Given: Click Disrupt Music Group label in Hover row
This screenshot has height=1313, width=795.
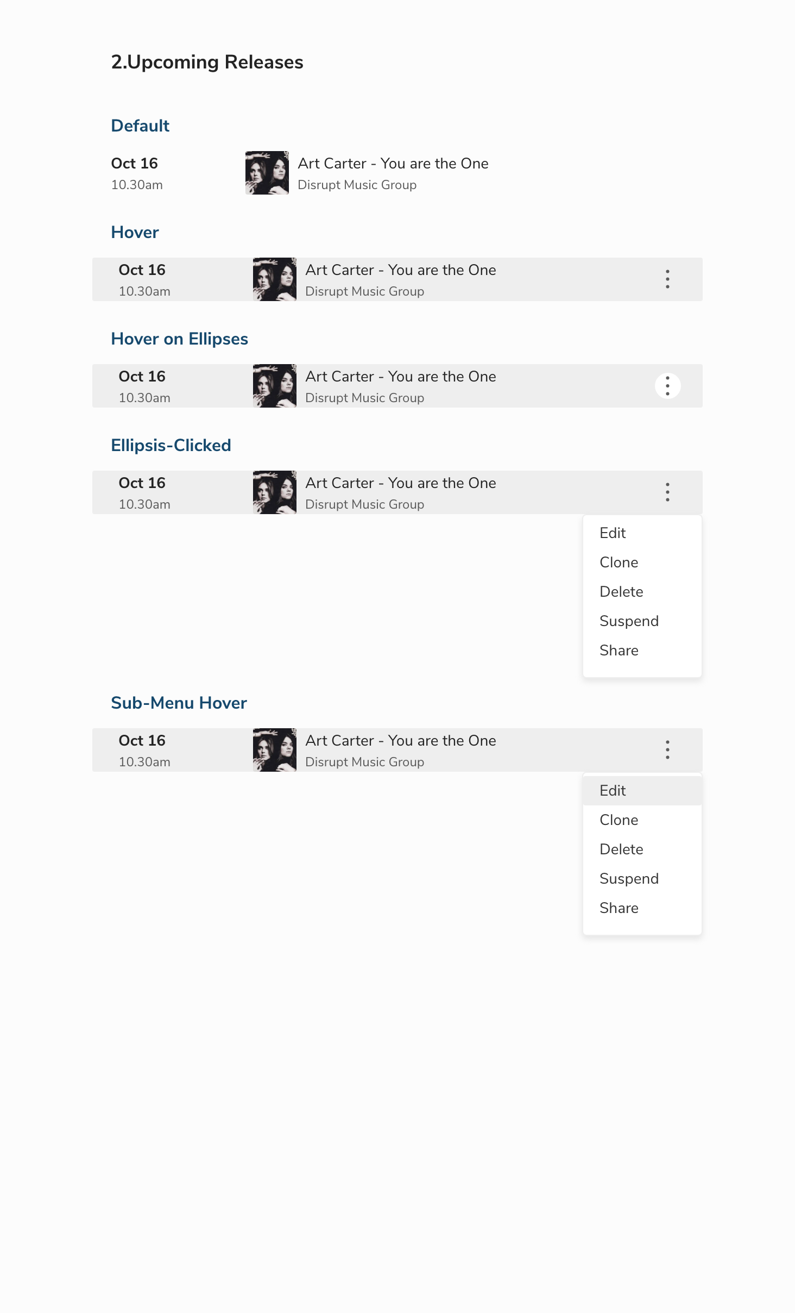Looking at the screenshot, I should [365, 291].
